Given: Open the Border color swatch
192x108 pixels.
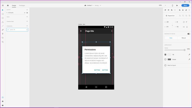Looking at the screenshot, I should (169, 59).
